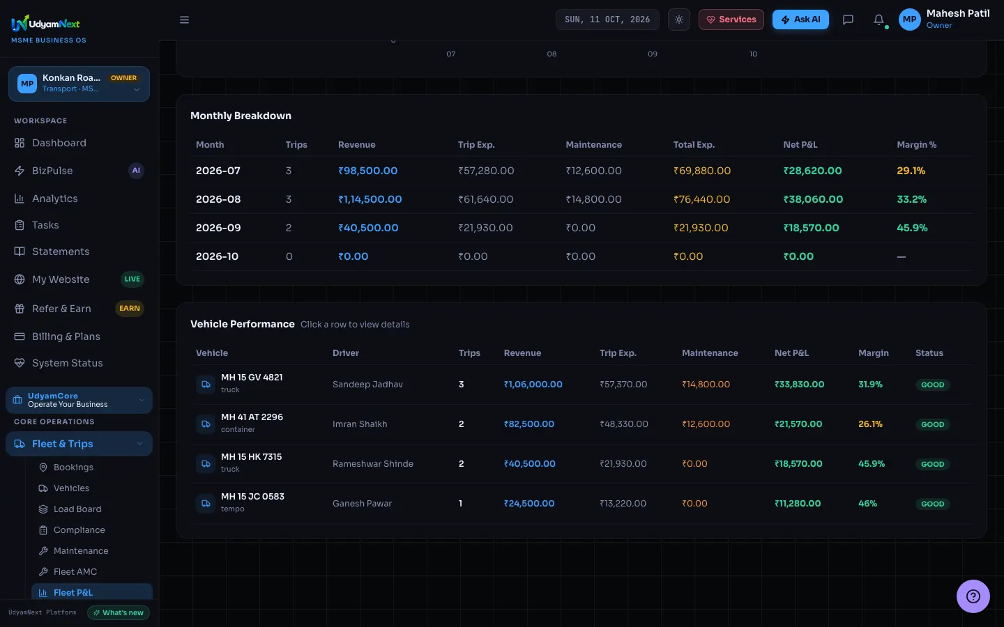This screenshot has width=1004, height=627.
Task: Collapse the Fleet & Trips group chevron
Action: pyautogui.click(x=139, y=444)
